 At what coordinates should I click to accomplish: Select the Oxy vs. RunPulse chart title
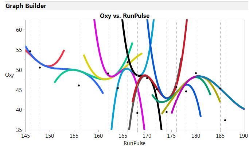pos(125,16)
